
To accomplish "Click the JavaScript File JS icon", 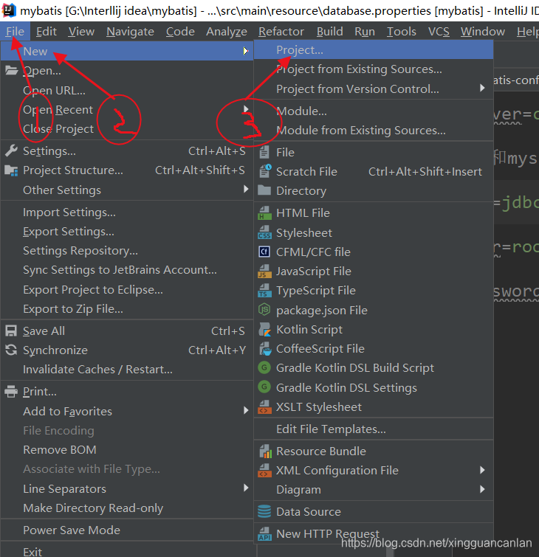I will 264,271.
